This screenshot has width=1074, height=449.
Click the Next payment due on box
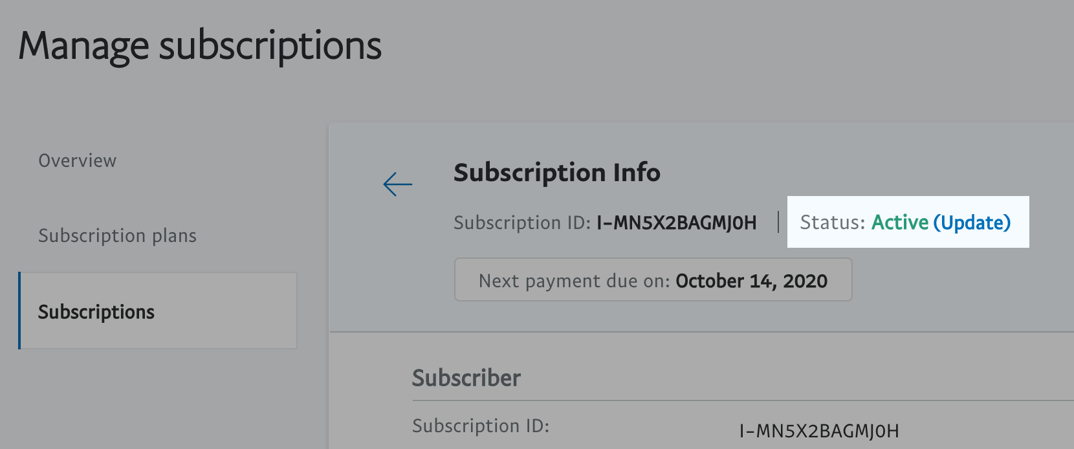pyautogui.click(x=653, y=280)
